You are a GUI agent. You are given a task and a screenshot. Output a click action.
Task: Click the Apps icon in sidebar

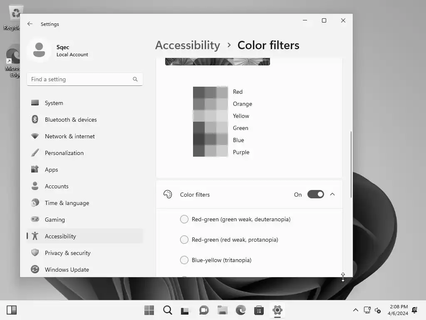pos(35,169)
